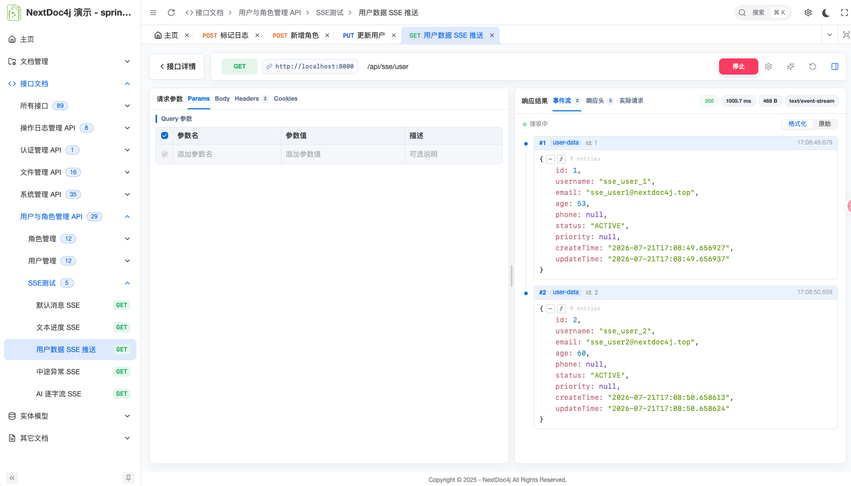This screenshot has width=851, height=486.
Task: Toggle the split panel layout icon
Action: [x=835, y=66]
